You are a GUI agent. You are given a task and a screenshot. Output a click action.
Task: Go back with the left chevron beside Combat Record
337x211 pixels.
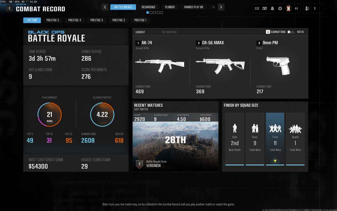(9, 8)
